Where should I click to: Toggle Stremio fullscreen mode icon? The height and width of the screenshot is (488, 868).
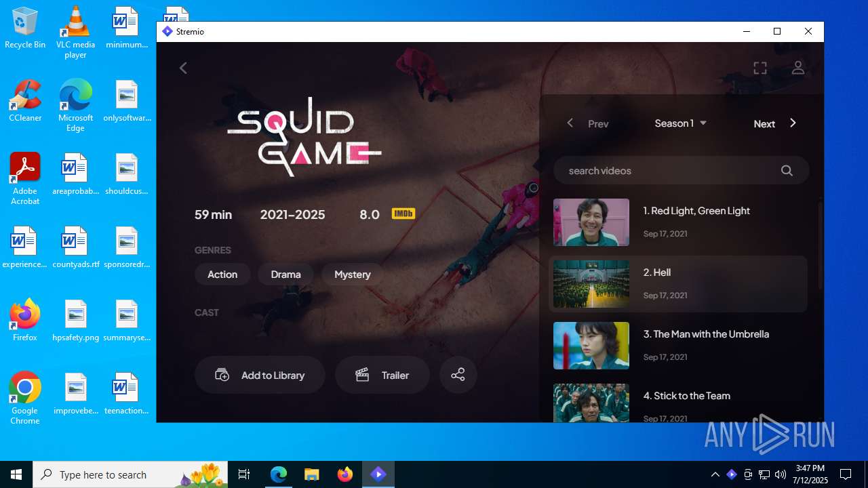(x=760, y=68)
